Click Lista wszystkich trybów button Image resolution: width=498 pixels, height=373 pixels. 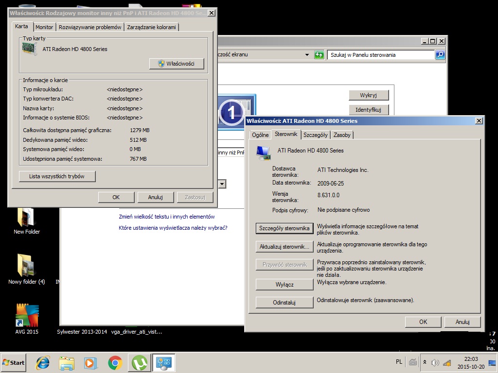(57, 176)
